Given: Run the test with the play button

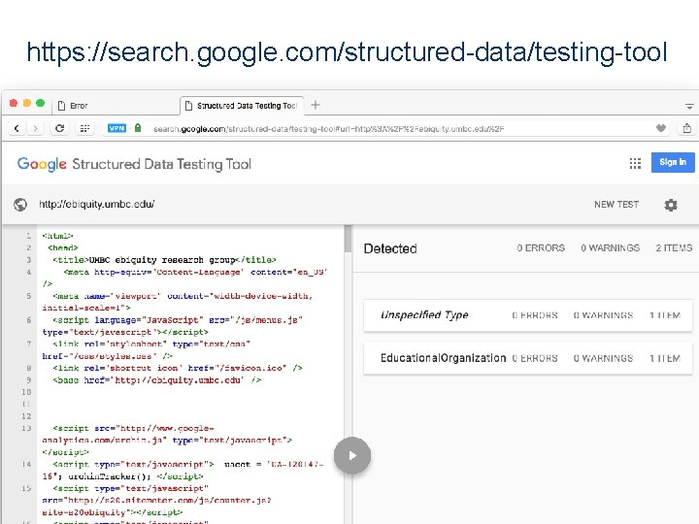Looking at the screenshot, I should (352, 455).
